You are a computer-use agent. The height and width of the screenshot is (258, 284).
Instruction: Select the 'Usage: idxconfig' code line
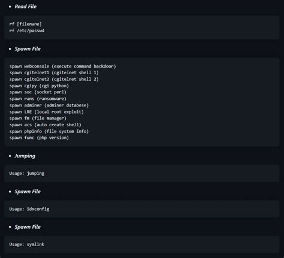click(x=29, y=209)
